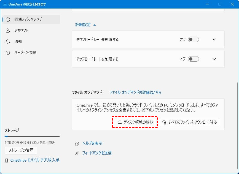Click the sync arrows icon beside 同期とバックアップ

(8, 20)
